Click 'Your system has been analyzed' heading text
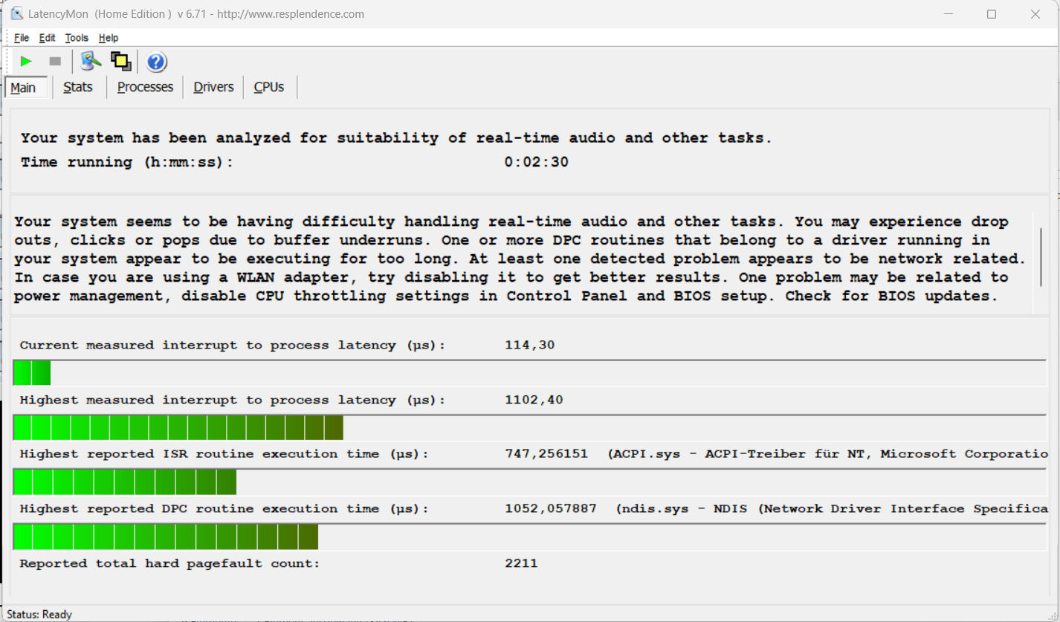The image size is (1060, 622). tap(396, 138)
